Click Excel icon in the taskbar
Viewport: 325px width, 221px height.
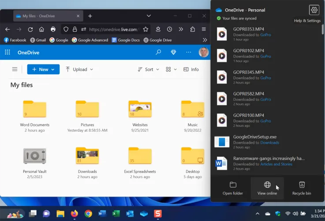pyautogui.click(x=116, y=213)
